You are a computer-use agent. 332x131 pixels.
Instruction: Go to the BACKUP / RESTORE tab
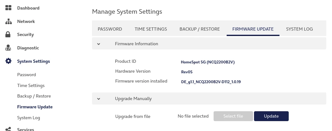[x=200, y=29]
